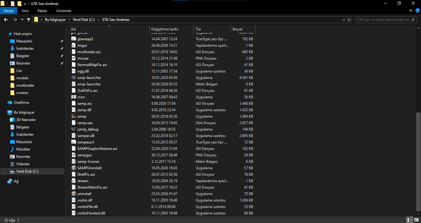Click the OneDrive cloud icon in sidebar
Screen dimensions: 421x223
(x=10, y=103)
